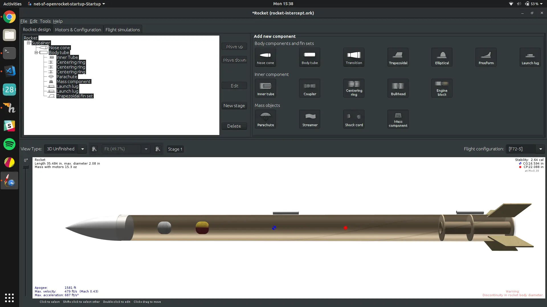This screenshot has width=547, height=307.
Task: Switch to the Flight simulations tab
Action: [x=123, y=29]
